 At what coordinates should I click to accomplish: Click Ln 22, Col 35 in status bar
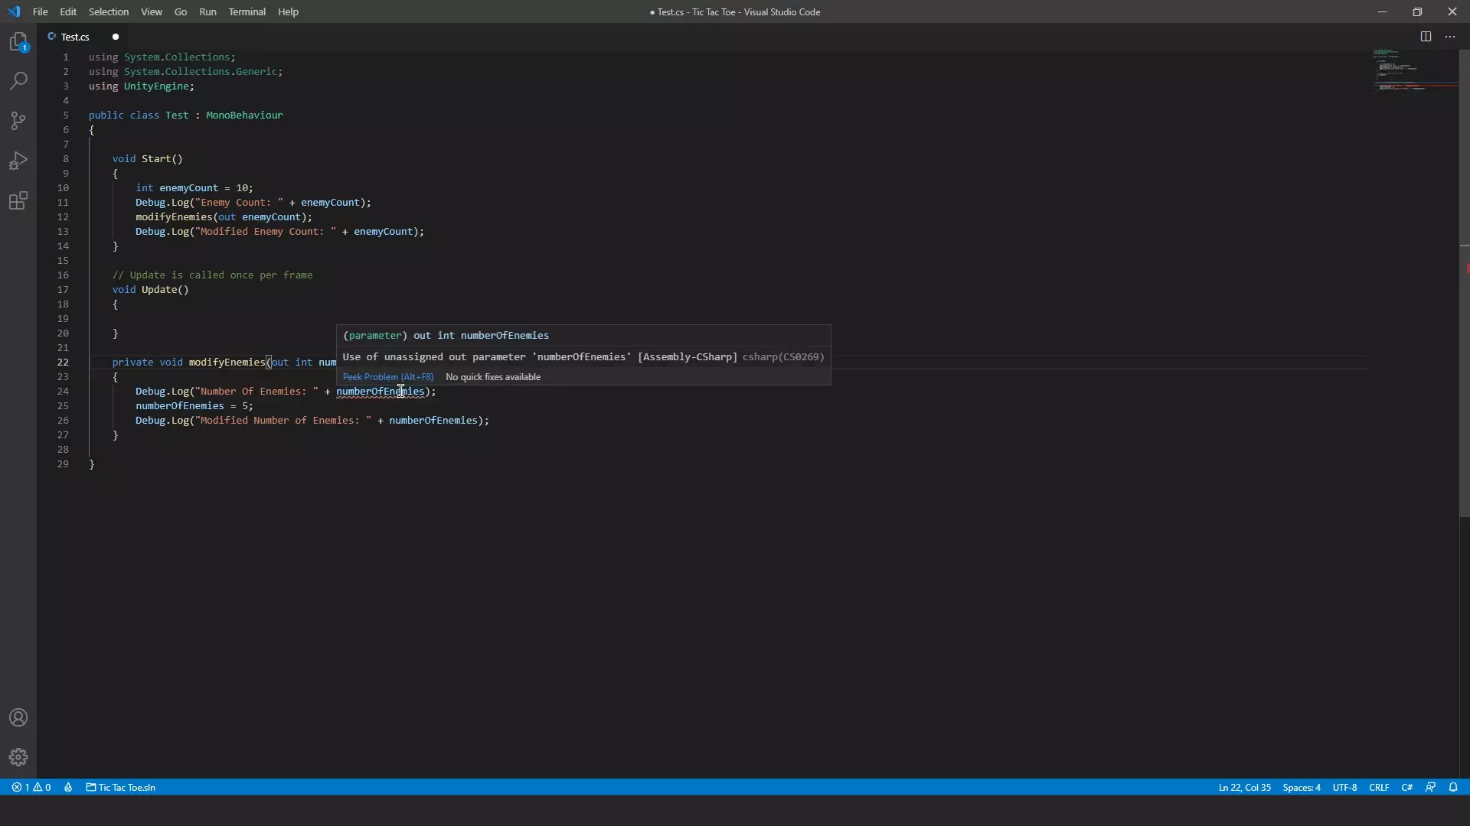click(1244, 787)
